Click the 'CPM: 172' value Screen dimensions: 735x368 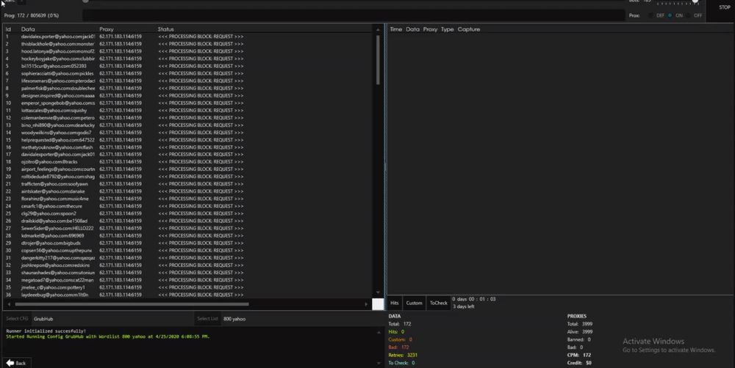coord(579,355)
